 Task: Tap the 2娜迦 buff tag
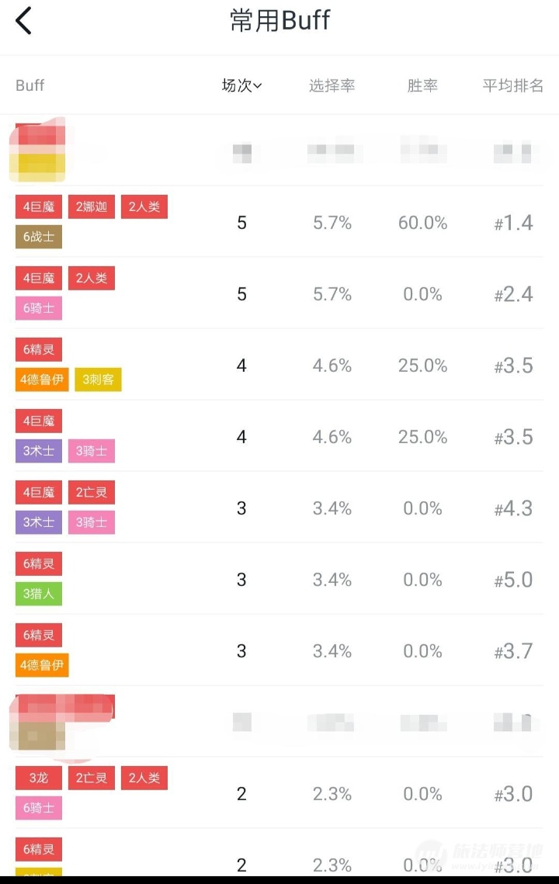point(92,207)
